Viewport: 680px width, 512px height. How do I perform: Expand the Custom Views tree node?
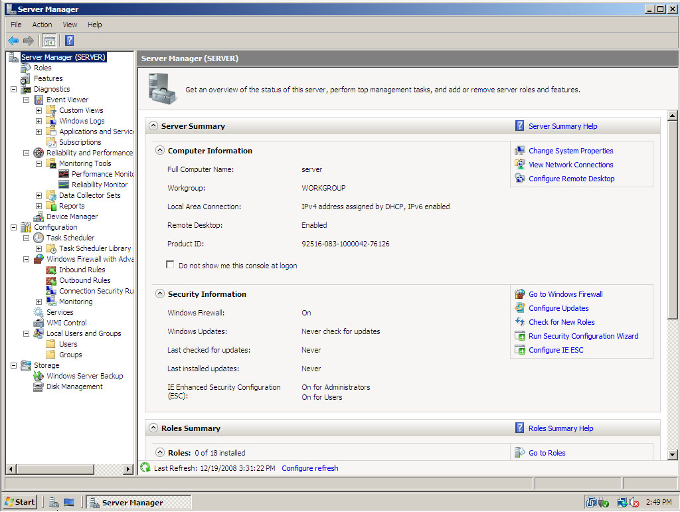click(x=39, y=110)
